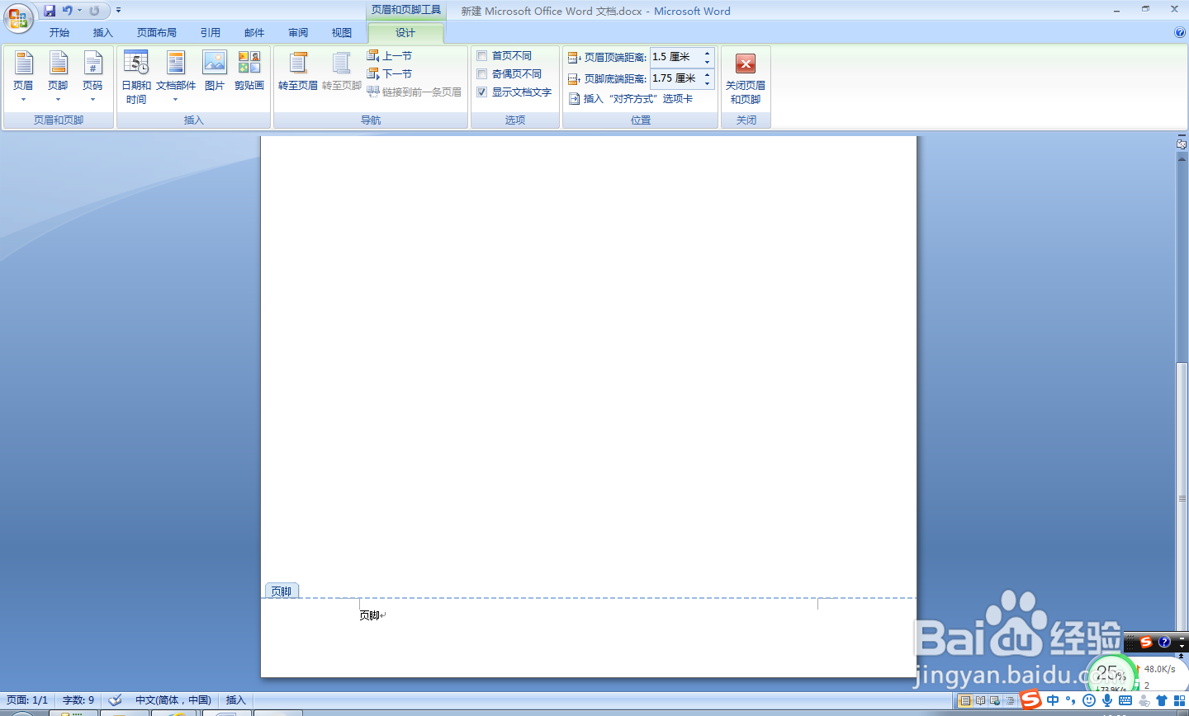Toggle Sogou 中 Chinese/English input mode
Viewport: 1189px width, 716px height.
tap(1053, 700)
